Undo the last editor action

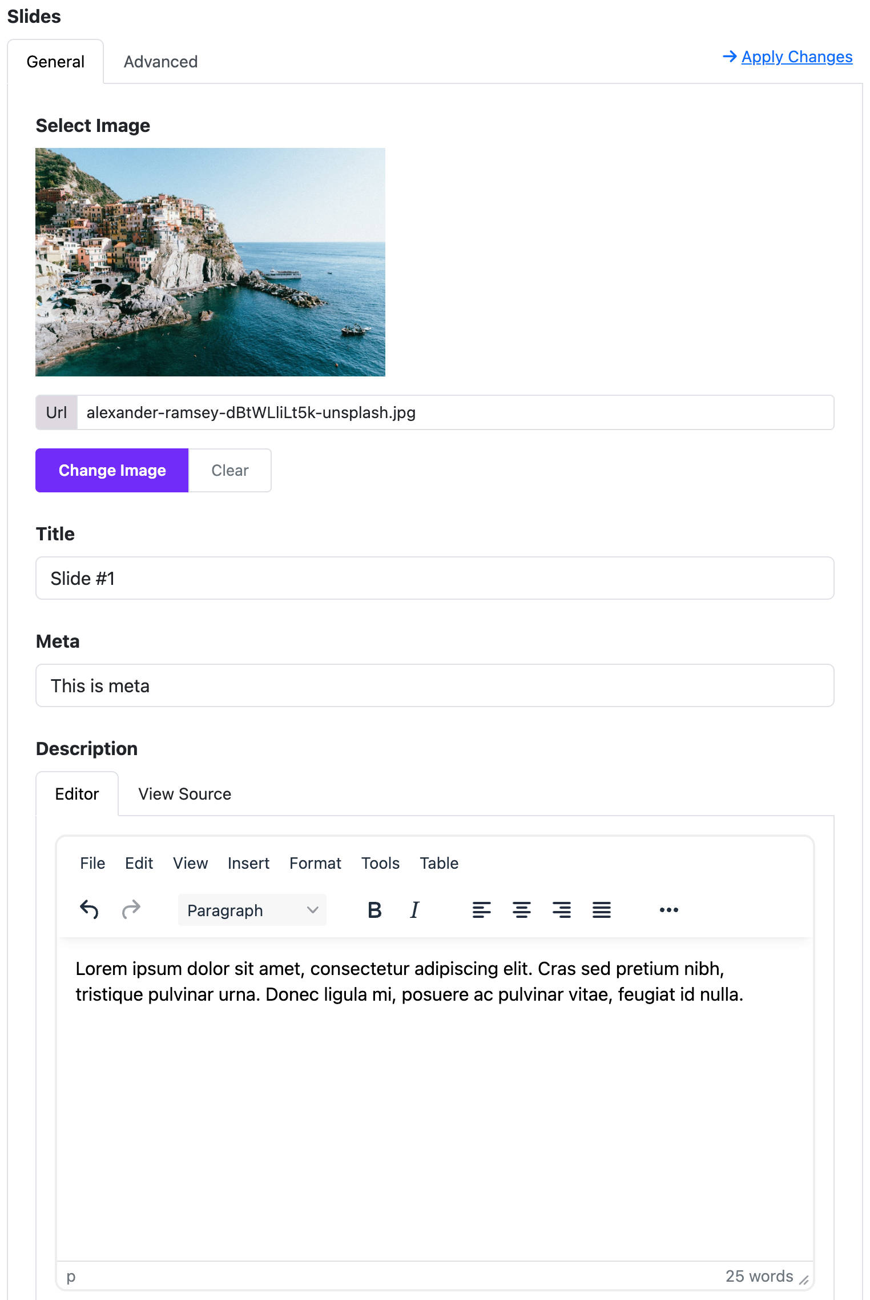pos(89,909)
